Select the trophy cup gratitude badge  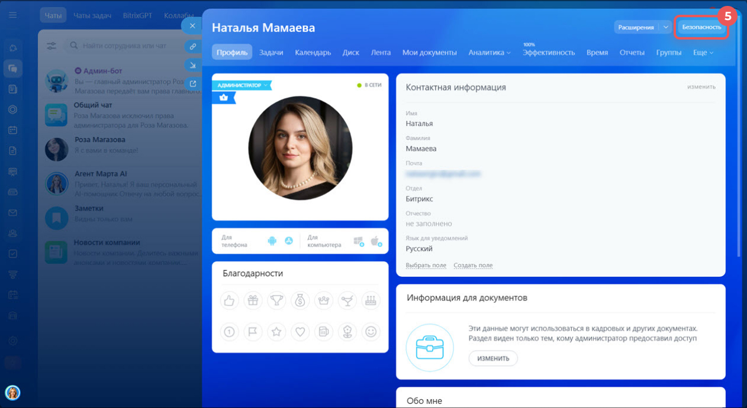coord(276,300)
